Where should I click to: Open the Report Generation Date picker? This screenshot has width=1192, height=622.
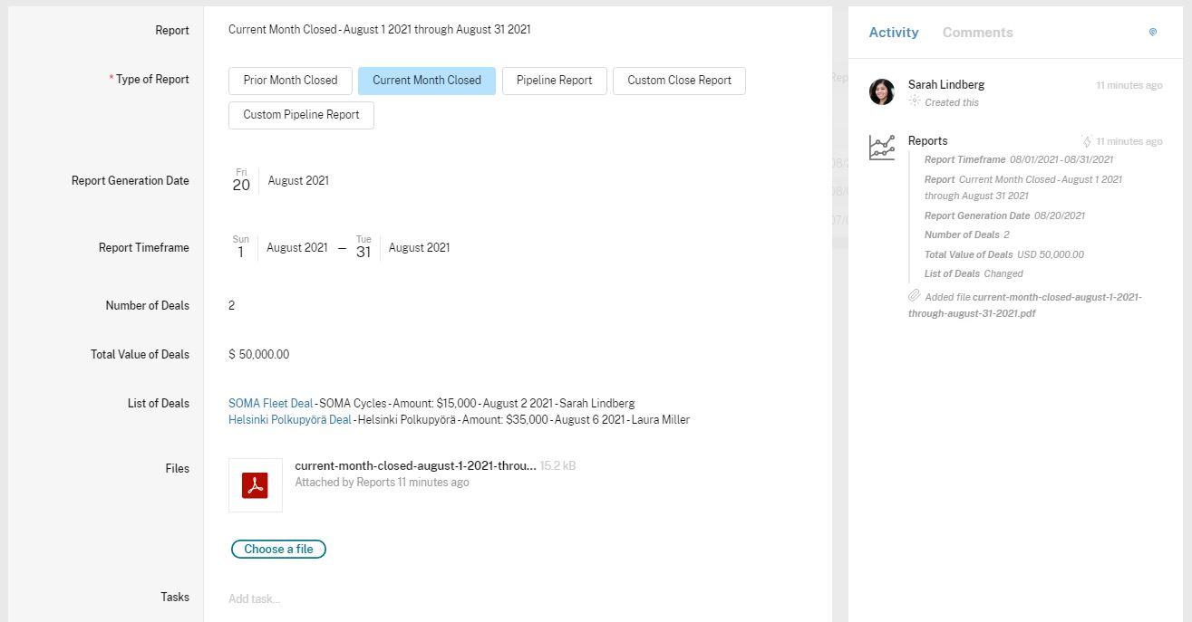[280, 181]
